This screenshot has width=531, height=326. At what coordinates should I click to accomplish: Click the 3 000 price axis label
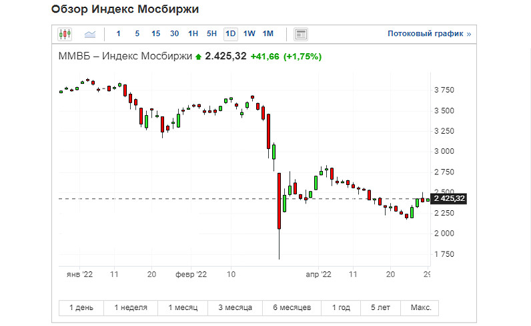[444, 151]
